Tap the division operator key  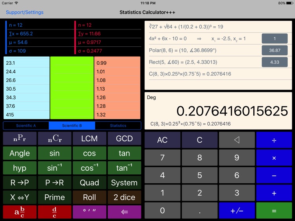click(x=274, y=140)
